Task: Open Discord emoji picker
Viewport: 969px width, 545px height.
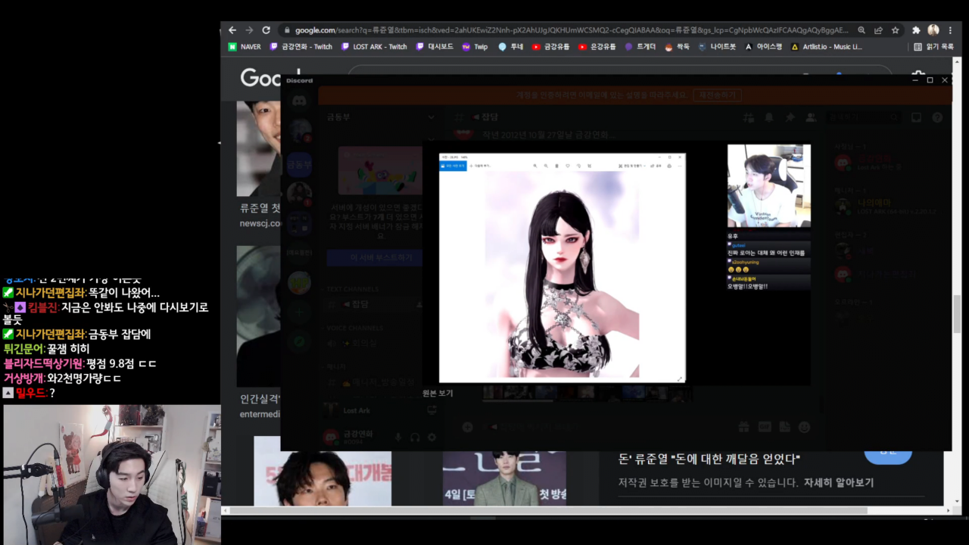Action: pyautogui.click(x=804, y=427)
